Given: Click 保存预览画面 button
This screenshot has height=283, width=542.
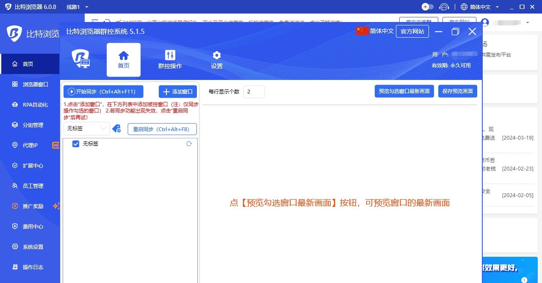Looking at the screenshot, I should [x=458, y=91].
